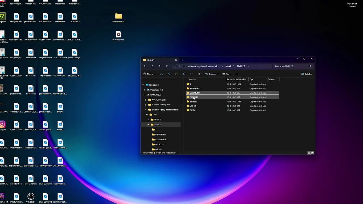Open PREMIEREVIDE folder on desktop

[119, 18]
